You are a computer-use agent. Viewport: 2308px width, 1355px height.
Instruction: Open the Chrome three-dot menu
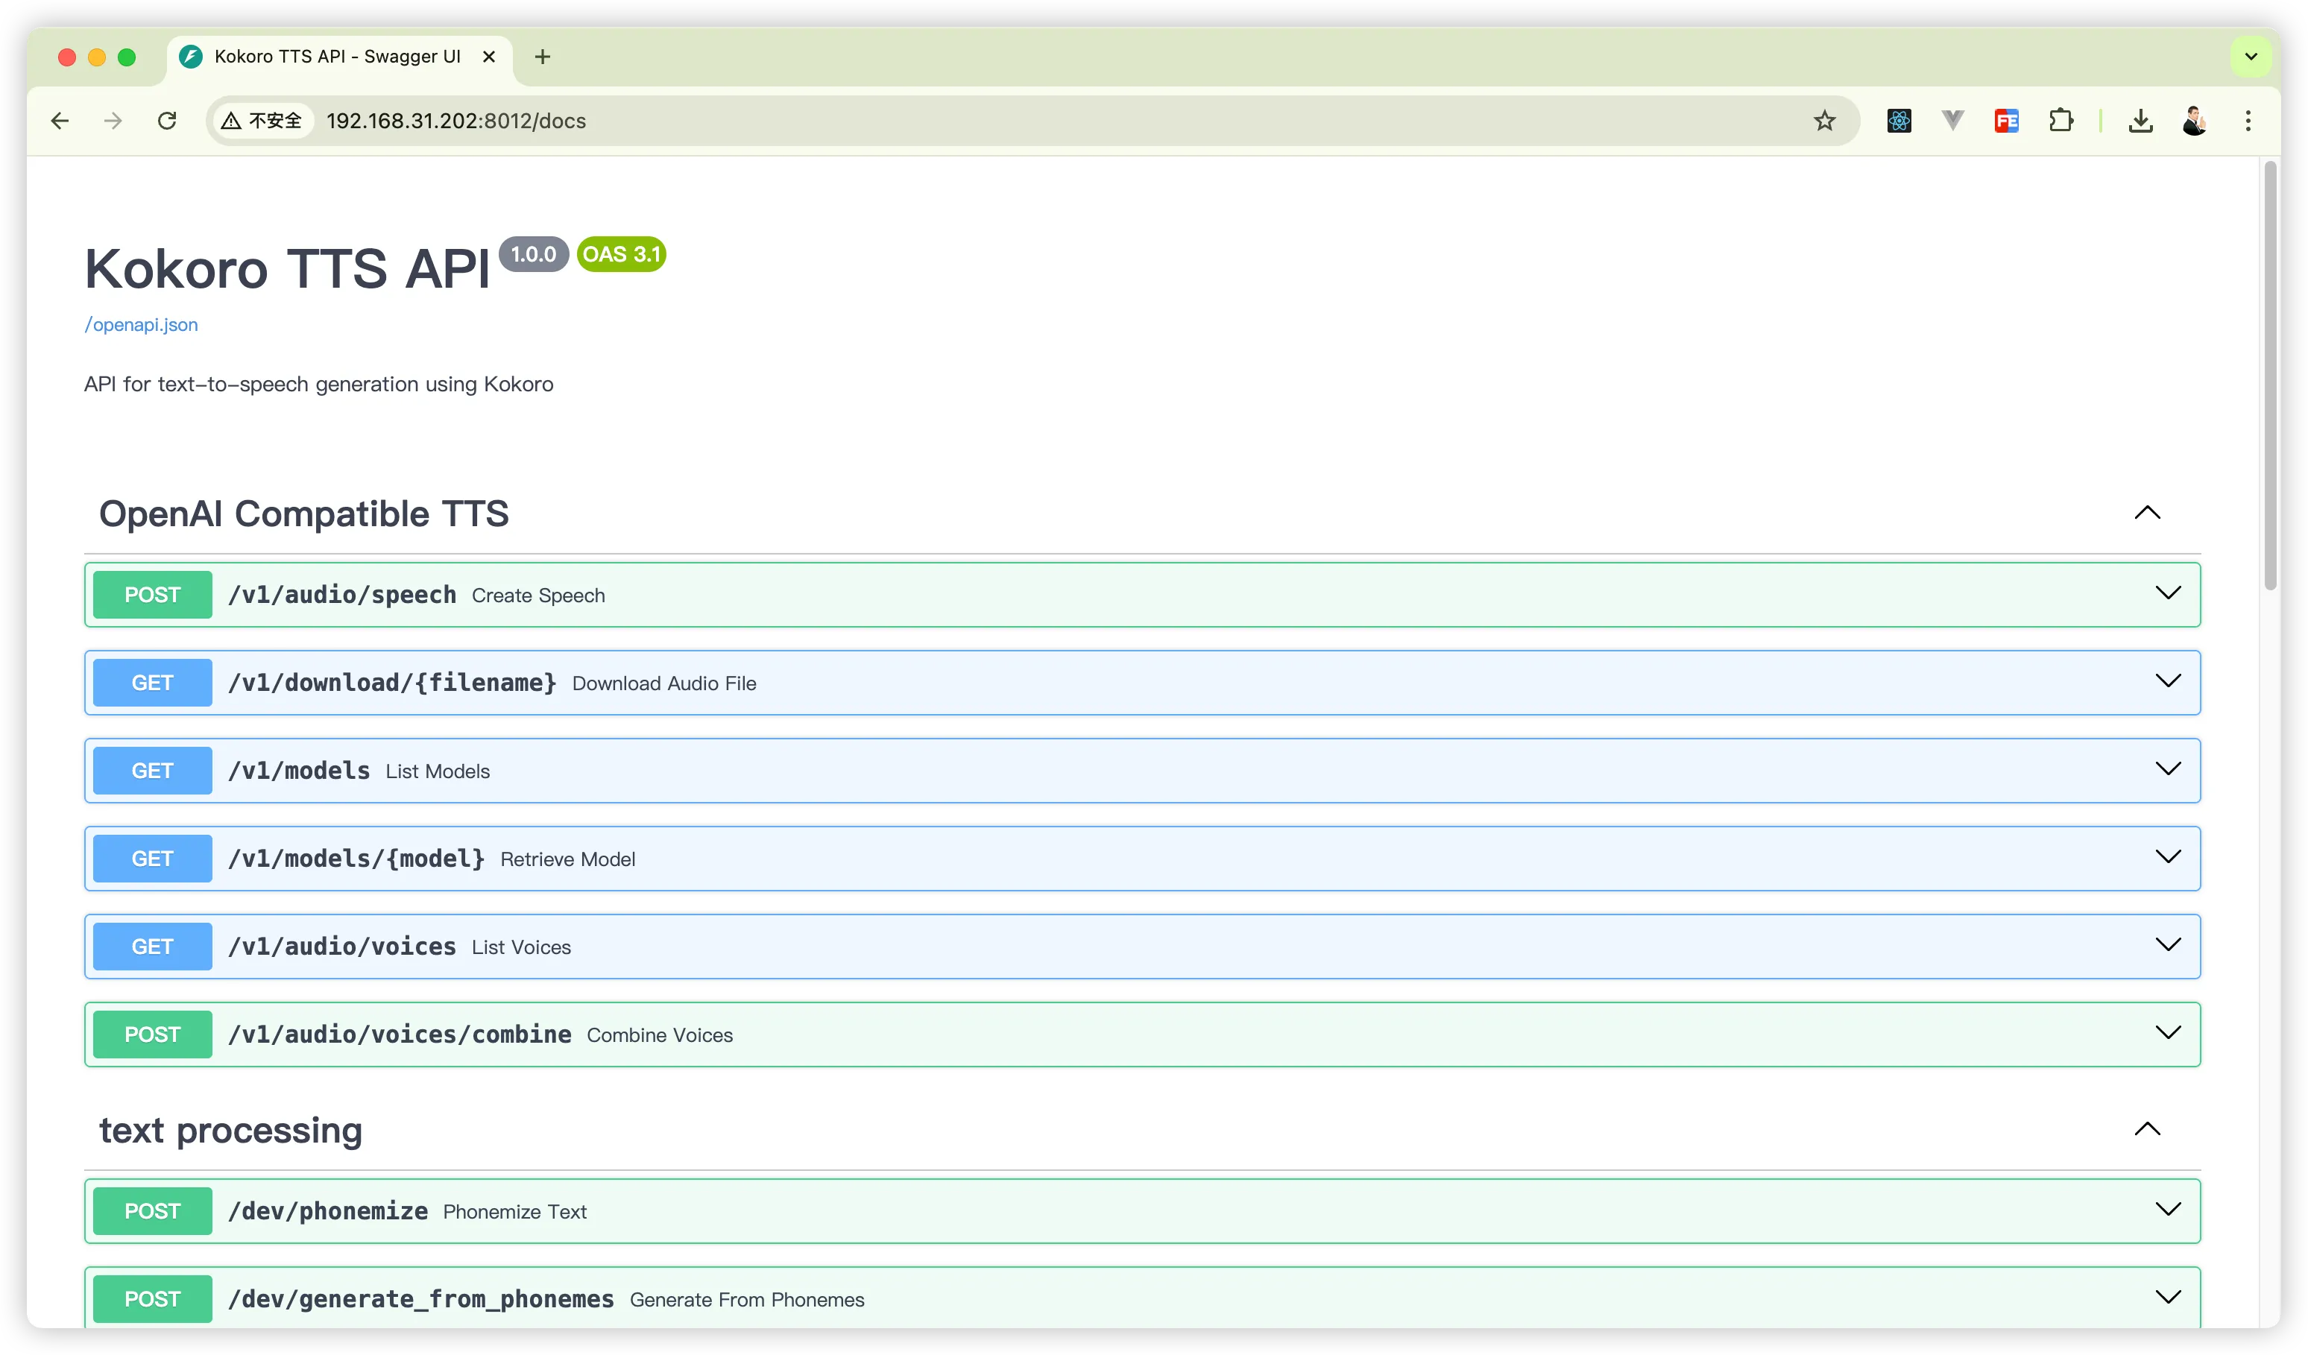pyautogui.click(x=2248, y=121)
